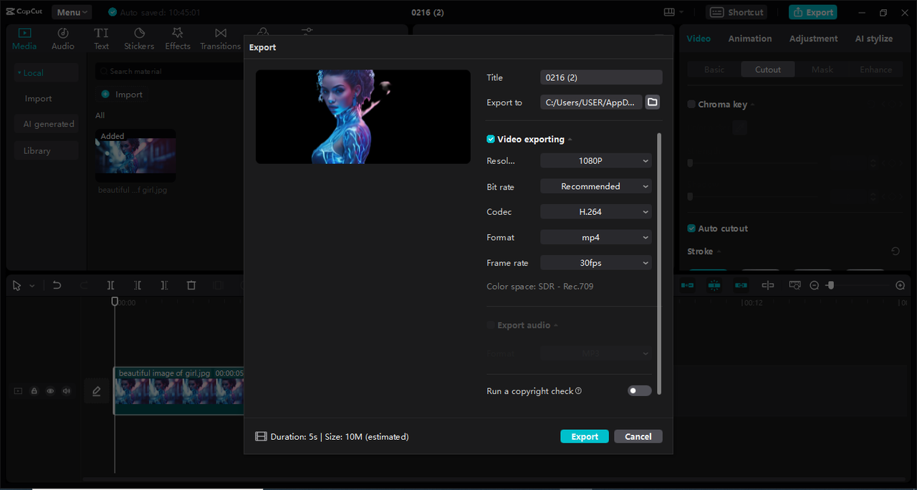Open the Menu dropdown in title bar

pos(72,12)
